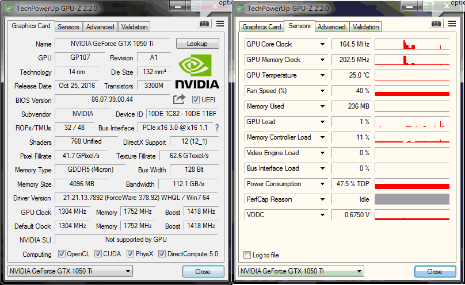Click Close button in the Sensors window

(x=435, y=271)
